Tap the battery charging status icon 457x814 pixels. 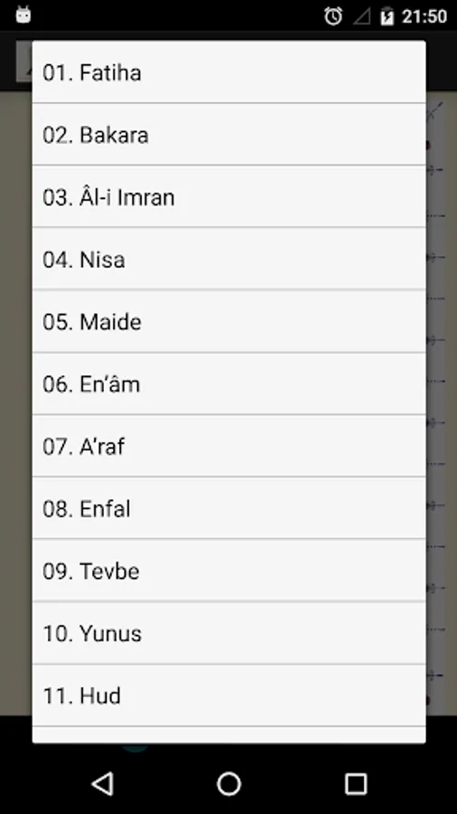pyautogui.click(x=387, y=16)
